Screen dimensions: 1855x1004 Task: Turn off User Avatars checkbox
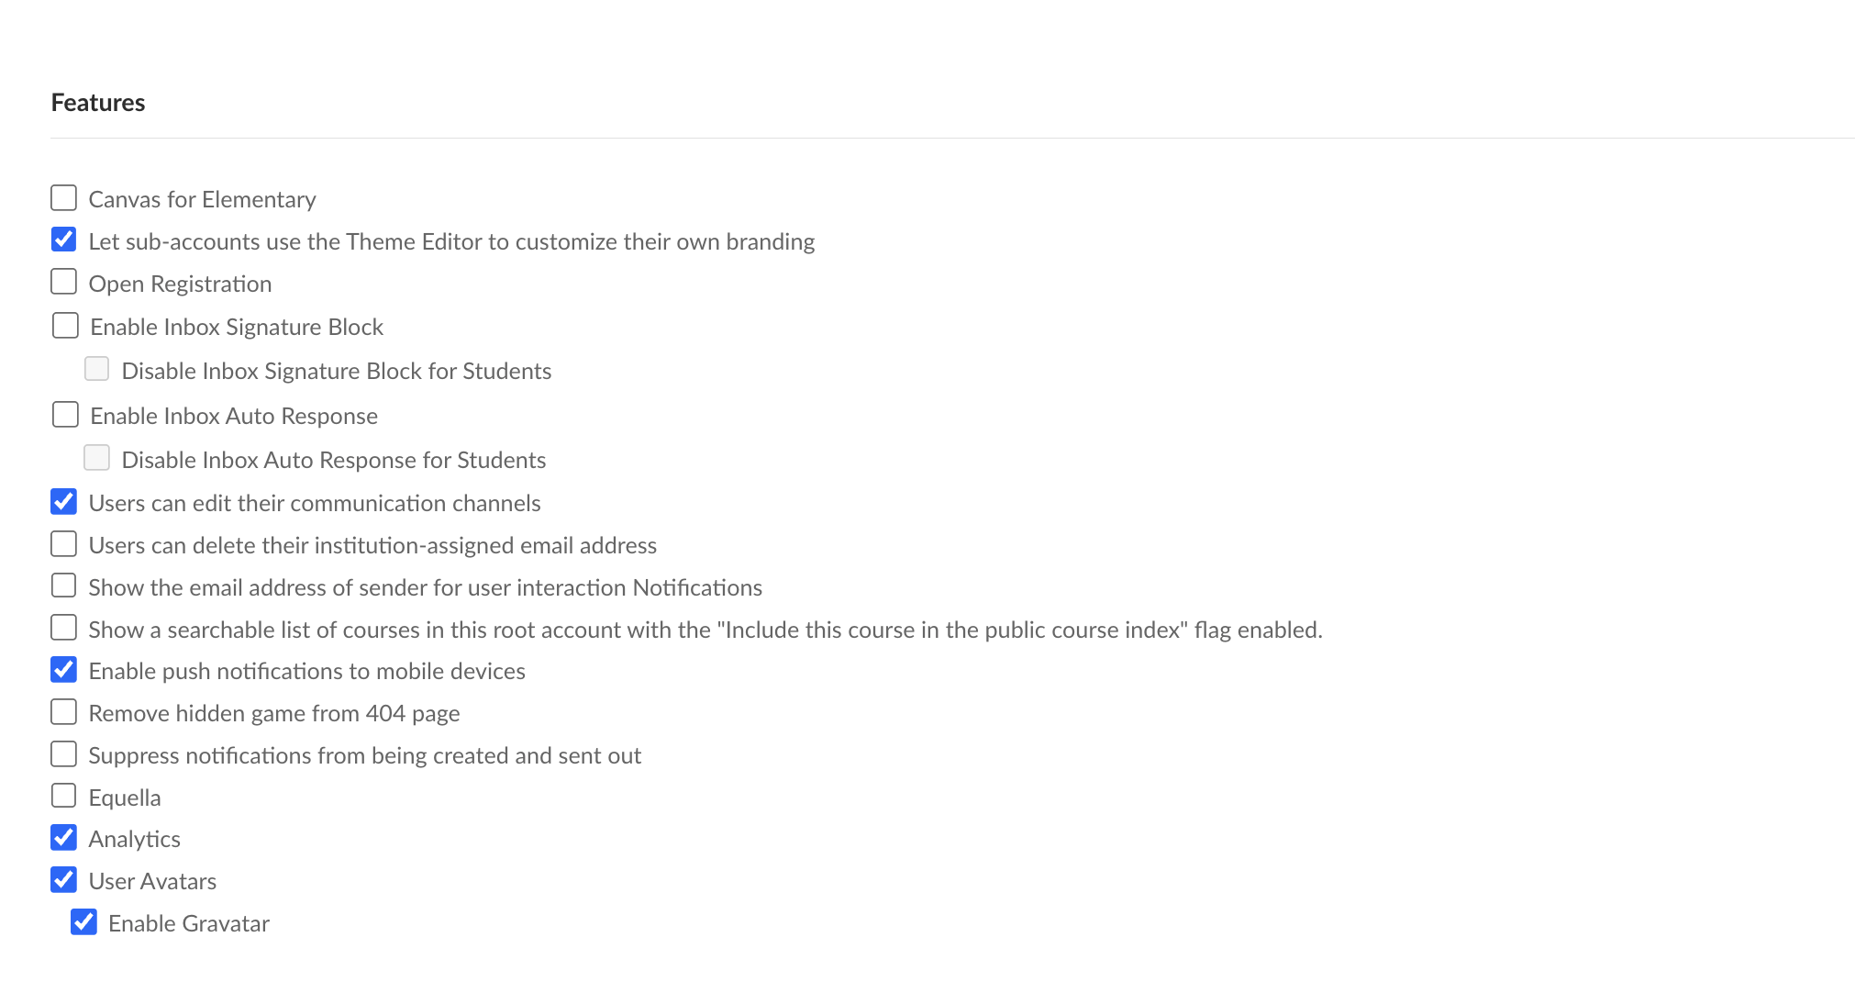point(63,879)
